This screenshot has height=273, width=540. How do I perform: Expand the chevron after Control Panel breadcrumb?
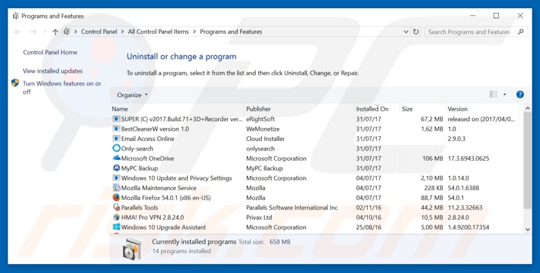(x=122, y=31)
